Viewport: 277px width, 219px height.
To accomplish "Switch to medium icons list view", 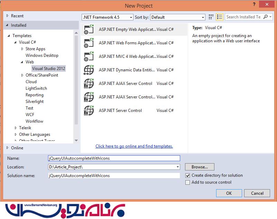I will pyautogui.click(x=219, y=17).
